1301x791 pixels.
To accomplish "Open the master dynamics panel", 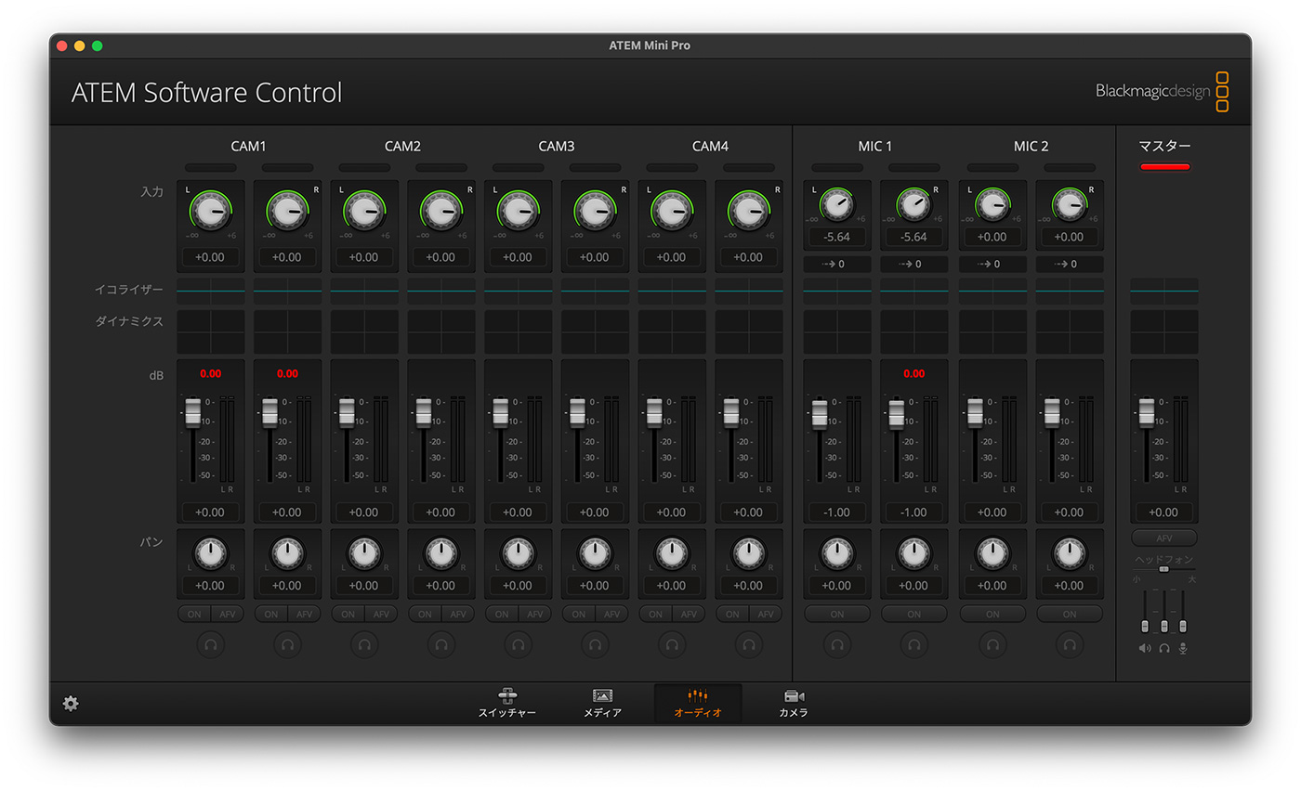I will (1163, 331).
